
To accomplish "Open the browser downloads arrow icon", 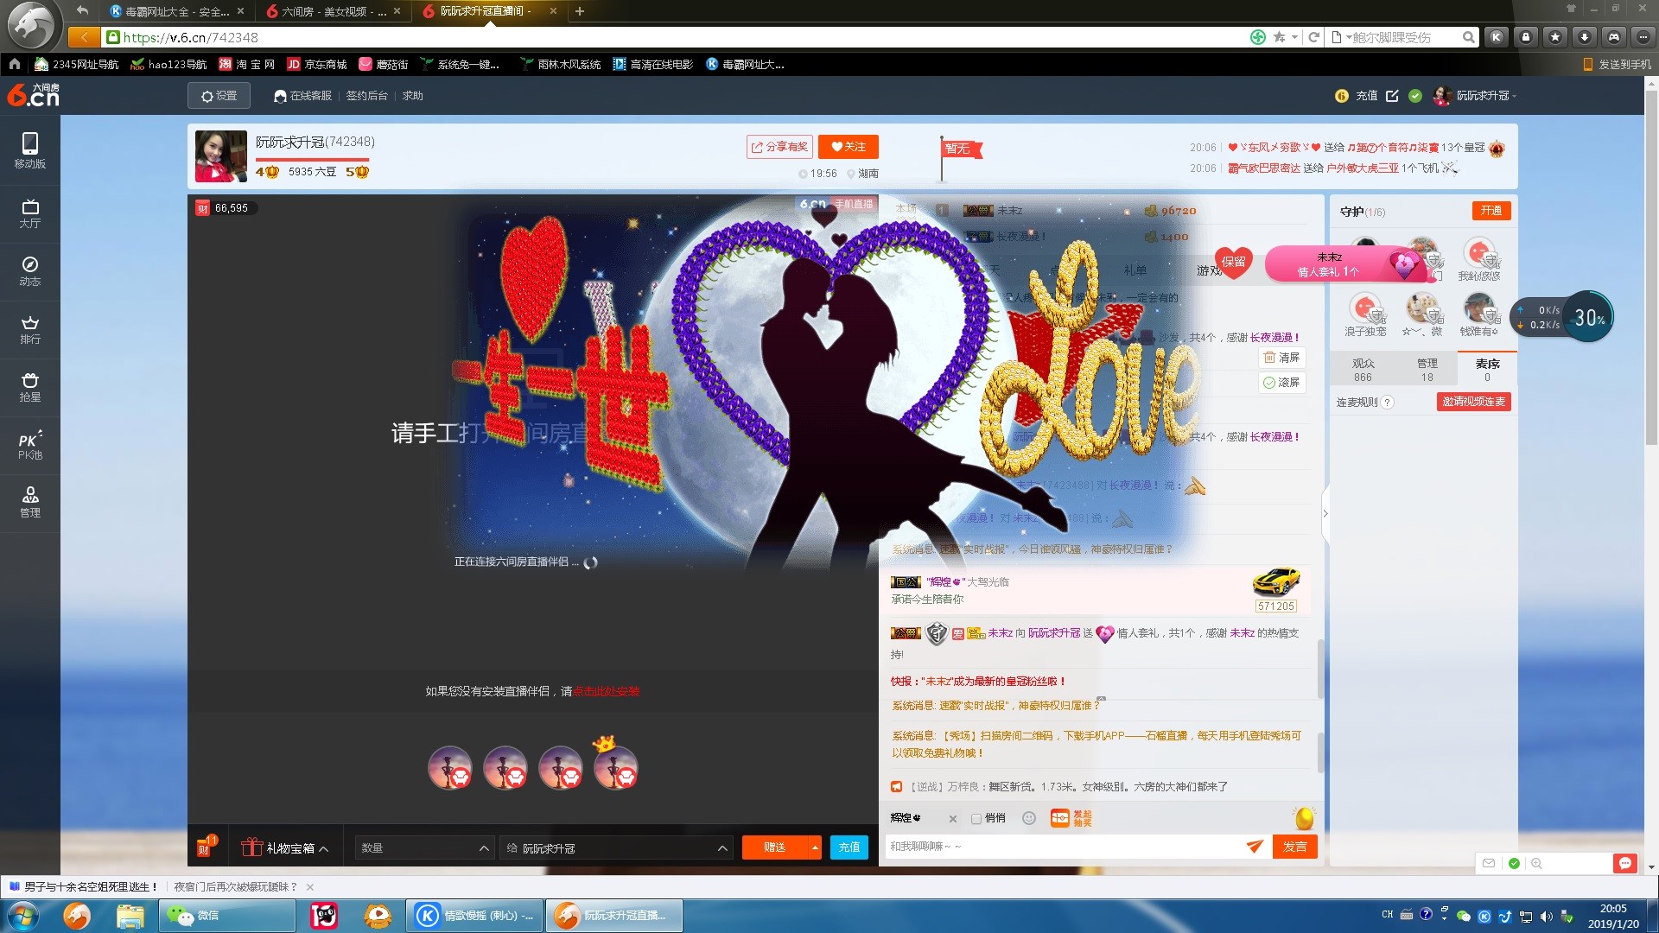I will click(1584, 37).
